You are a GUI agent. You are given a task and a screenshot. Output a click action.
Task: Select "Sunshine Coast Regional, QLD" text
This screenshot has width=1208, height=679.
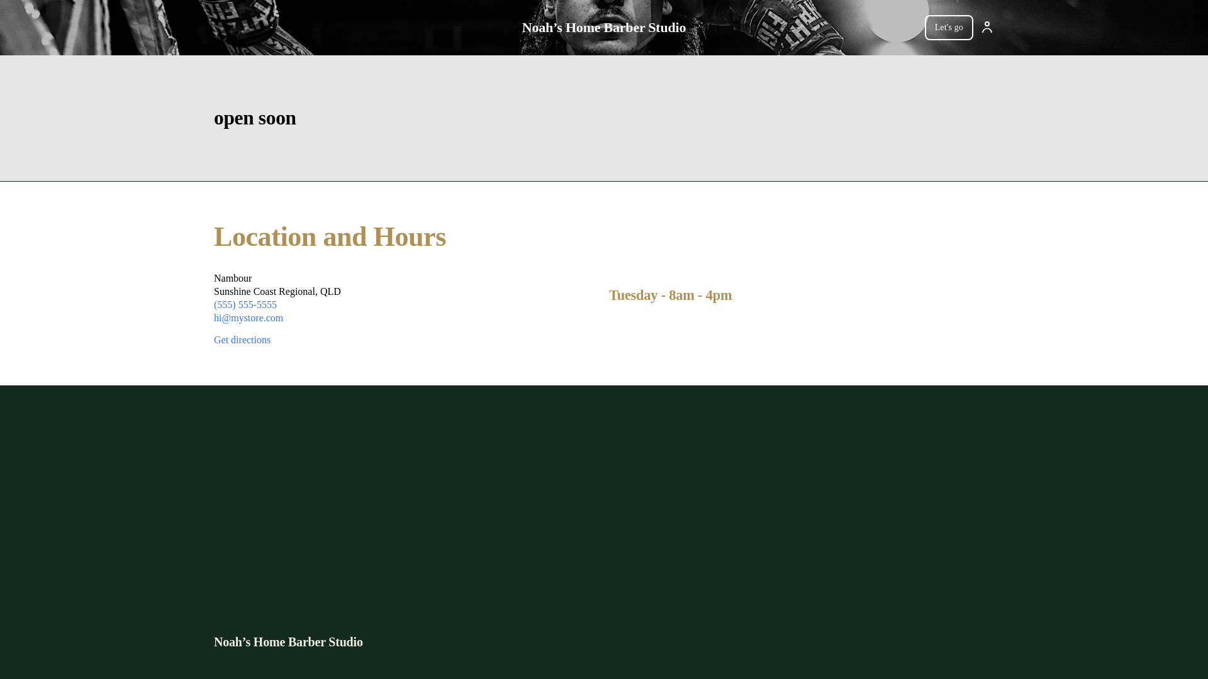click(277, 291)
